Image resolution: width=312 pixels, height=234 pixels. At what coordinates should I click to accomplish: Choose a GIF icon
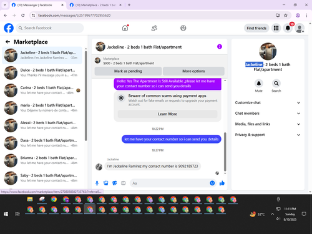click(124, 183)
